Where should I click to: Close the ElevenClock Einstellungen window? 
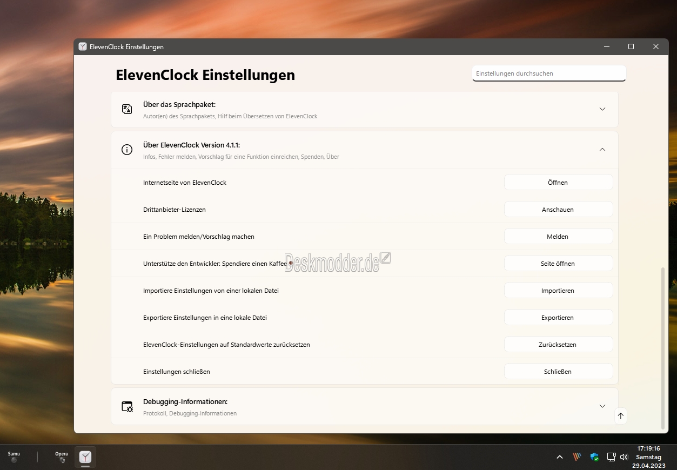tap(656, 47)
